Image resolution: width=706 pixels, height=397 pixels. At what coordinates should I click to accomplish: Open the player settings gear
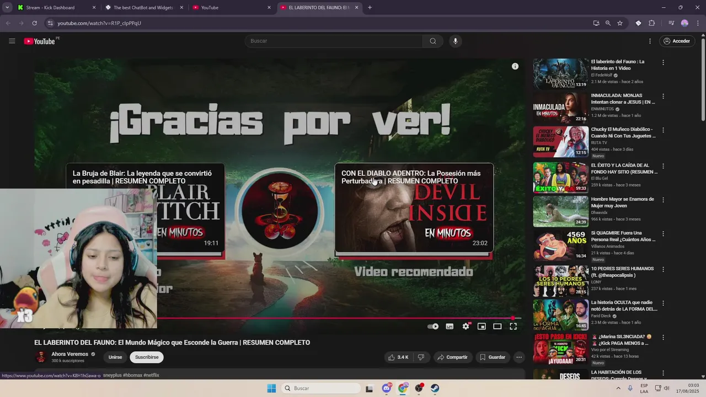(466, 326)
